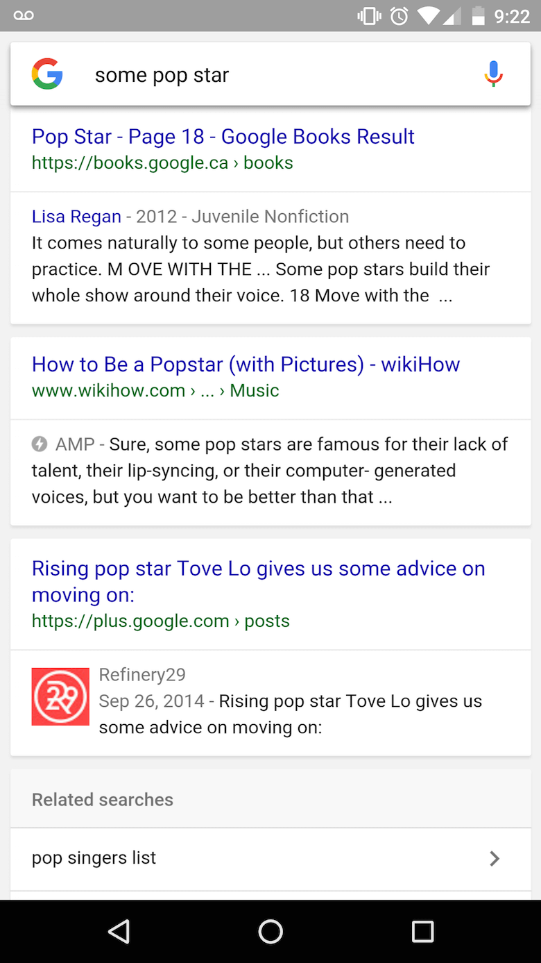The height and width of the screenshot is (963, 541).
Task: Open the alarm clock status icon
Action: (399, 15)
